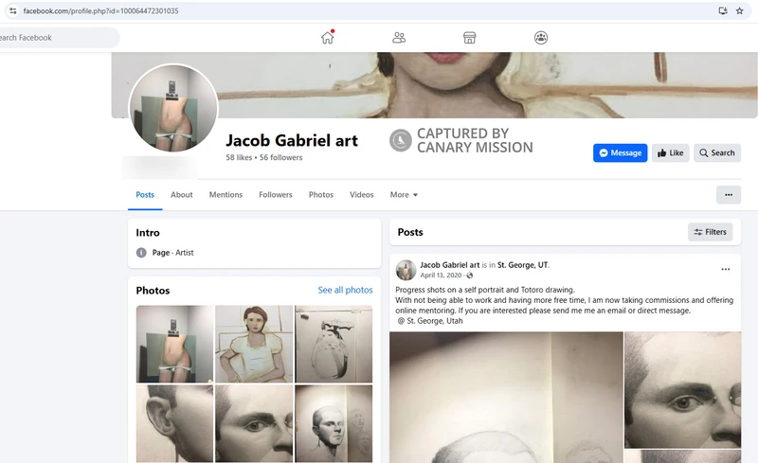Open the Followers tab
The height and width of the screenshot is (463, 758).
tap(276, 195)
